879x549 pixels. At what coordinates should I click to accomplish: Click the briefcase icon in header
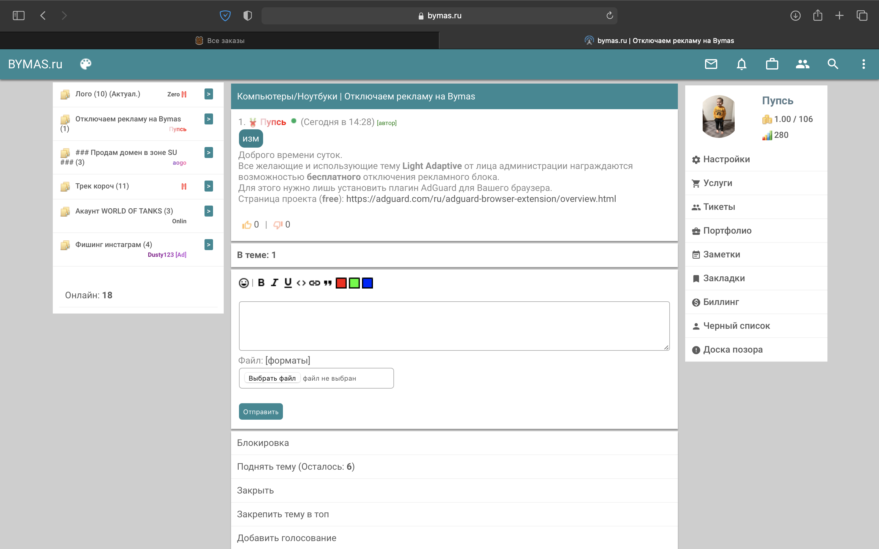coord(772,64)
